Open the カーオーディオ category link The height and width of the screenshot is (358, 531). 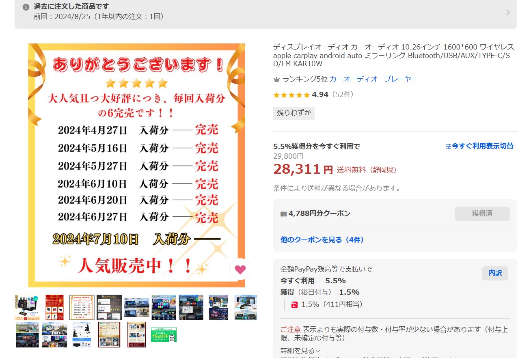point(354,79)
